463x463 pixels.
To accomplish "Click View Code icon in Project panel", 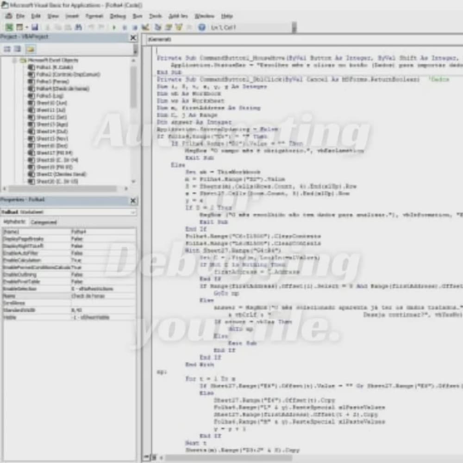I will pyautogui.click(x=7, y=49).
